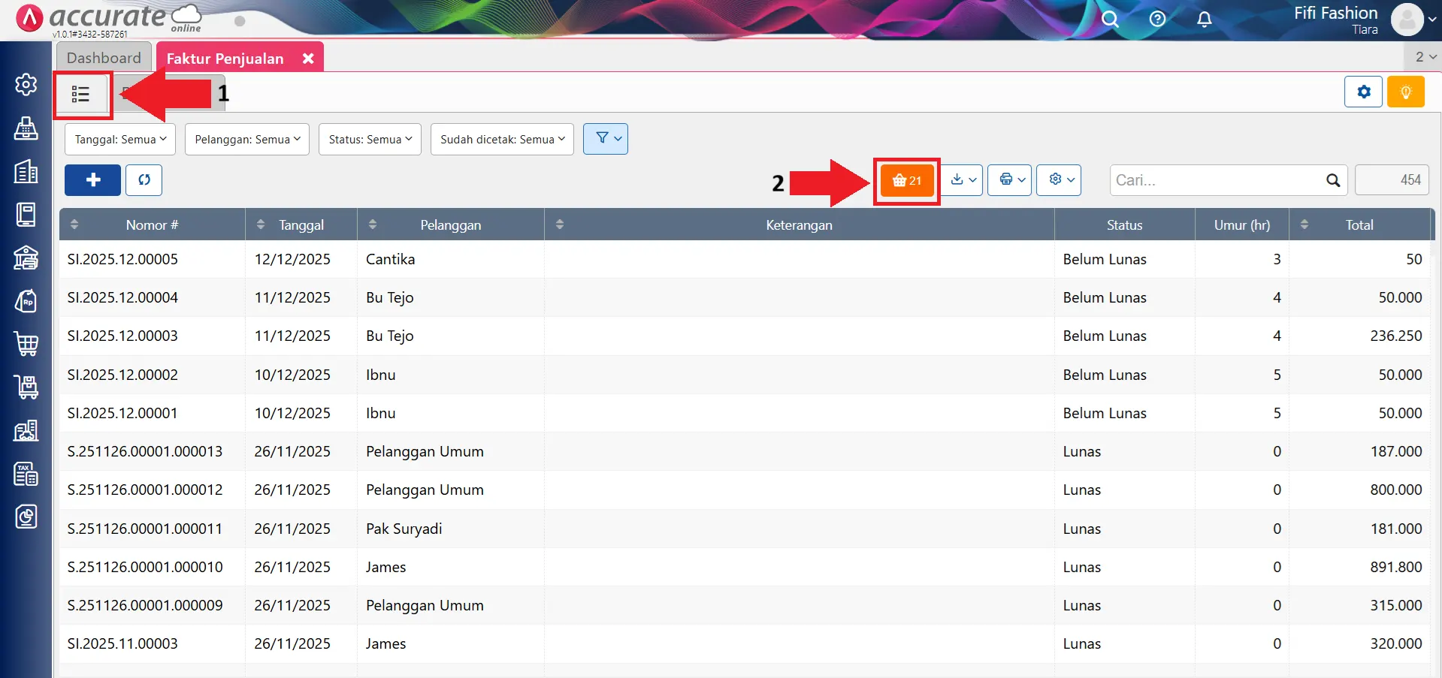Expand the Pelanggan: Semua filter
Viewport: 1442px width, 678px height.
coord(247,140)
